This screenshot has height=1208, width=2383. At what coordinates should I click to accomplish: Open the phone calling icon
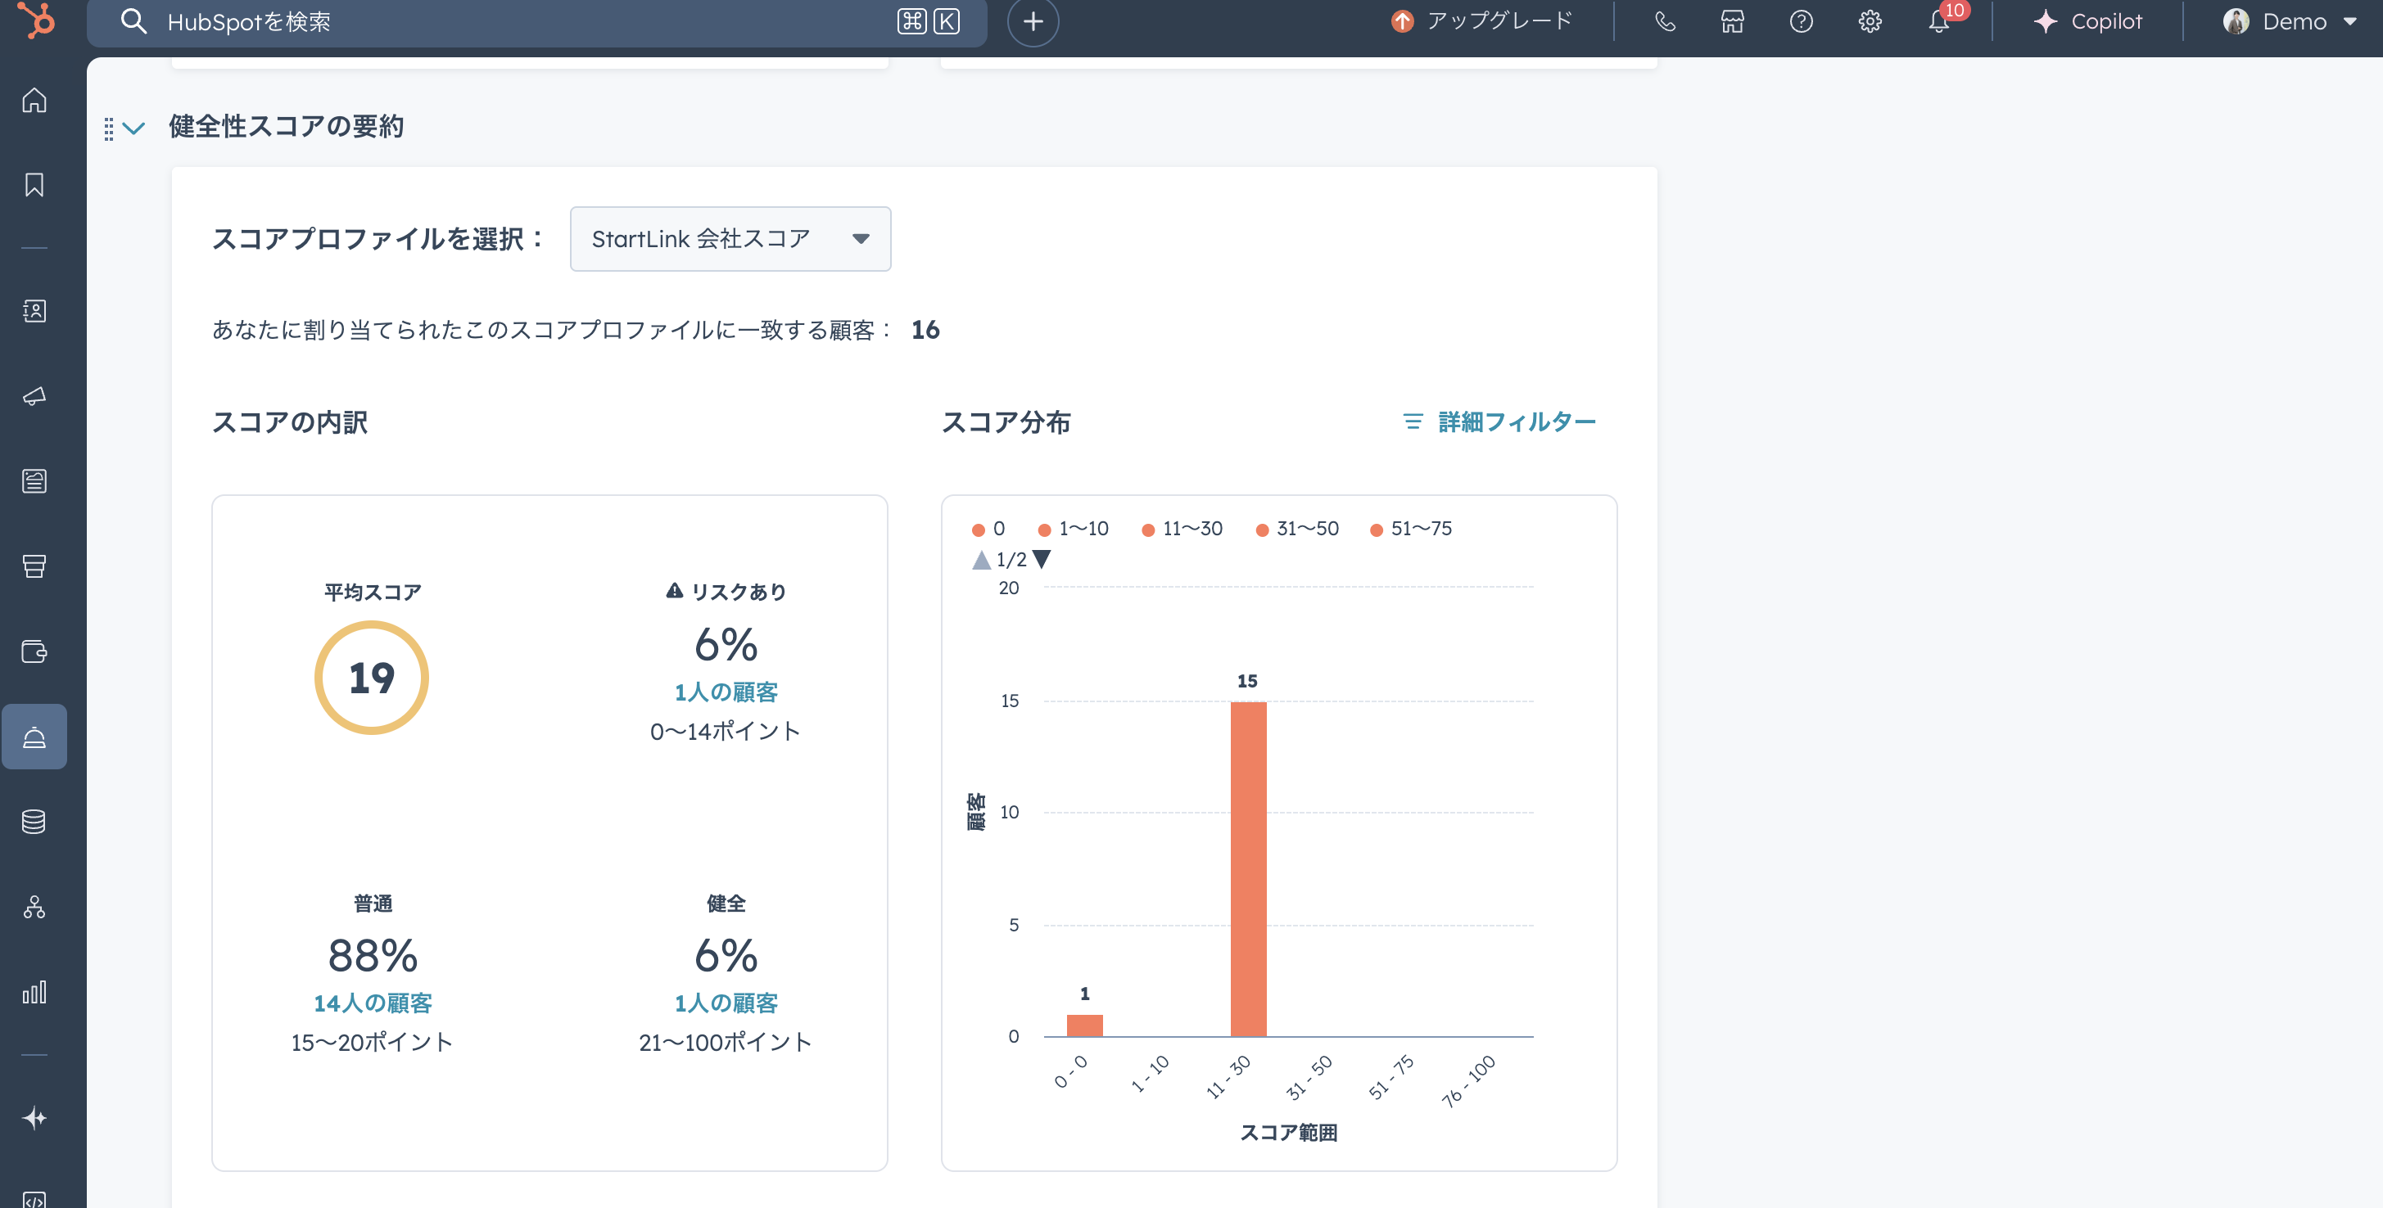pos(1664,21)
